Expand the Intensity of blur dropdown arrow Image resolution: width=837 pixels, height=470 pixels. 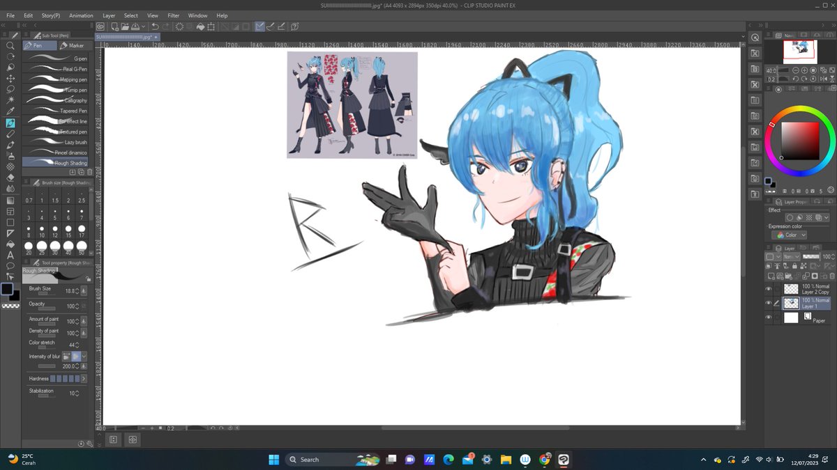point(84,357)
